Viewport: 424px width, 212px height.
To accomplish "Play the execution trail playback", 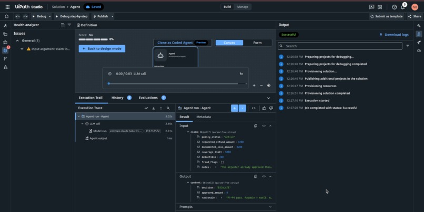I will click(110, 73).
